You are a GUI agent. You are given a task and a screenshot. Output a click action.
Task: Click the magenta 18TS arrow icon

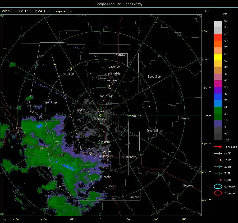[x=218, y=180]
